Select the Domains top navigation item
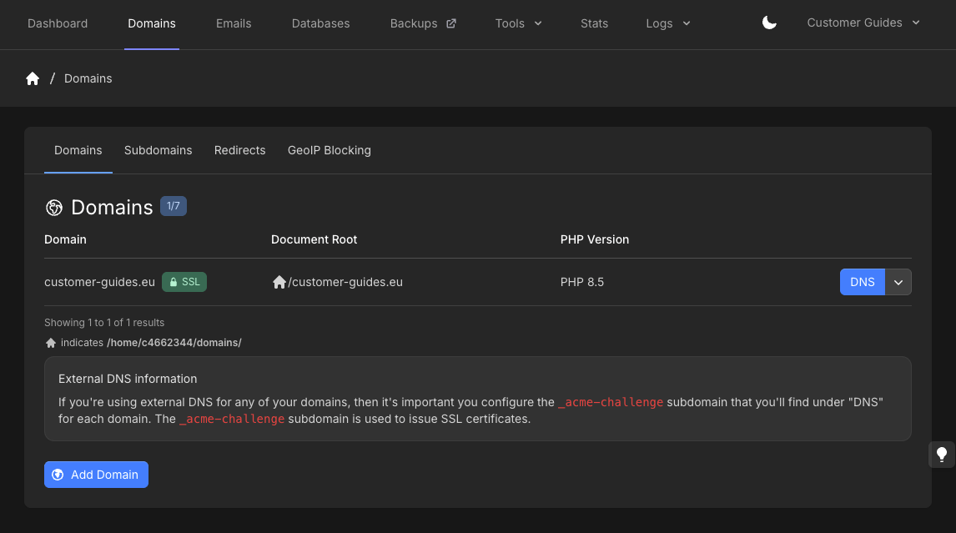The width and height of the screenshot is (956, 533). point(152,24)
